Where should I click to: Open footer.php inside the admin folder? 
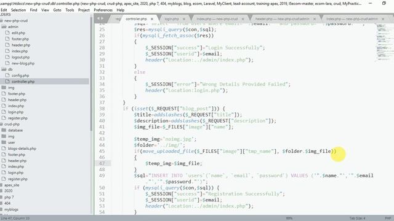(x=20, y=39)
